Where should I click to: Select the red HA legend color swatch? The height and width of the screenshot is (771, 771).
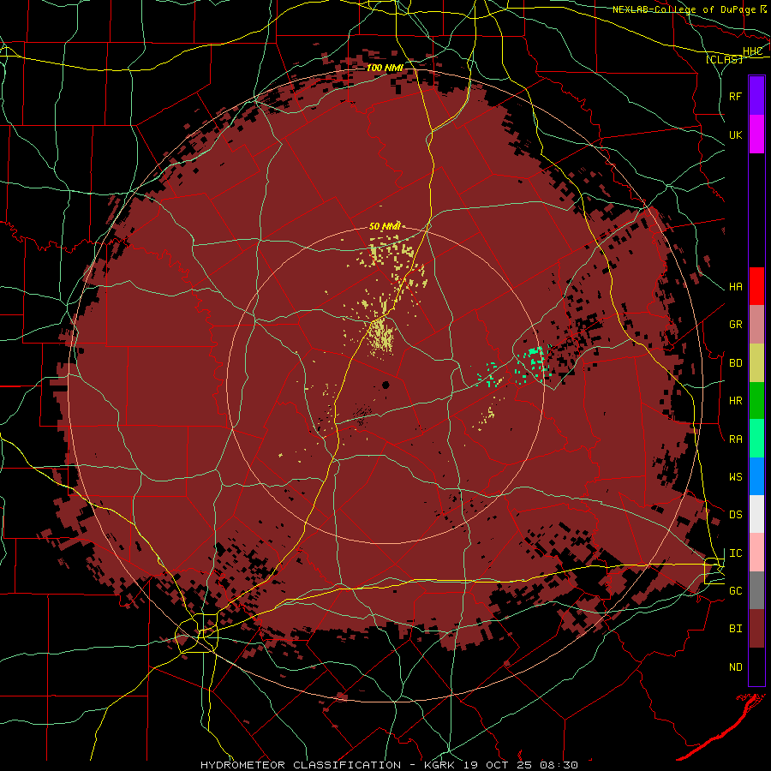pos(756,286)
